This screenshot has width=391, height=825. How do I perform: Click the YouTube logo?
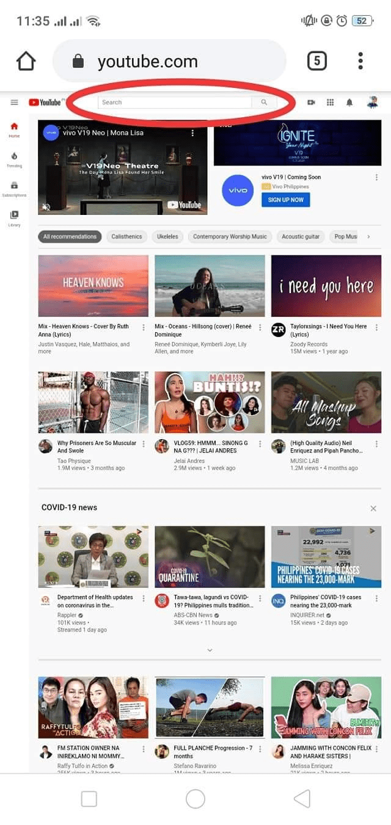coord(45,103)
